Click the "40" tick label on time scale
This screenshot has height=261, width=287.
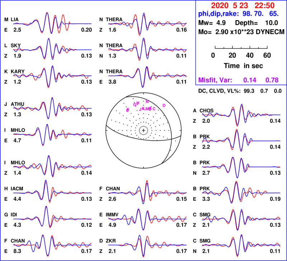point(250,55)
